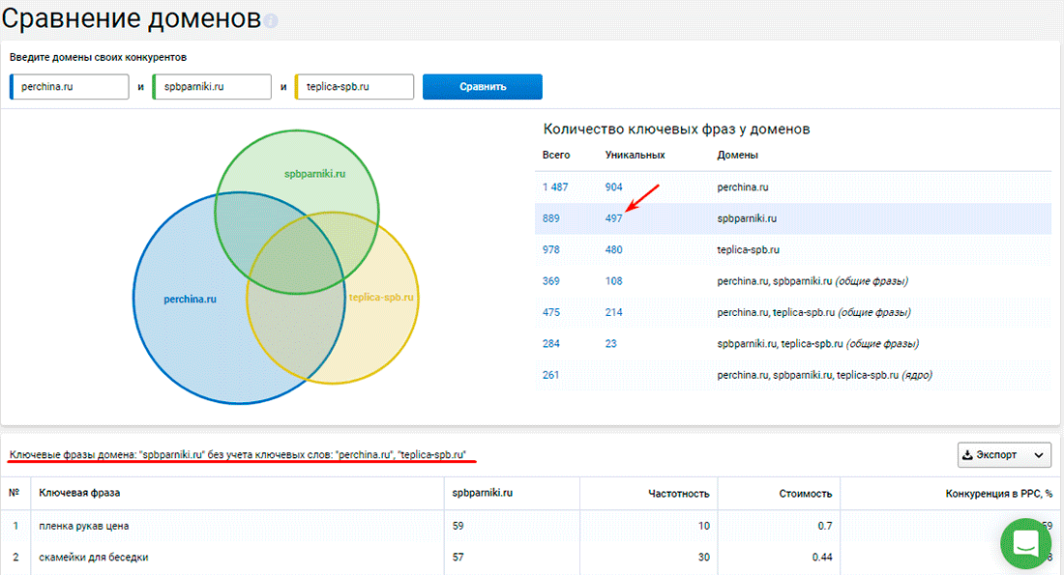Click the download icon in the Export button
Viewport: 1064px width, 575px height.
tap(967, 455)
